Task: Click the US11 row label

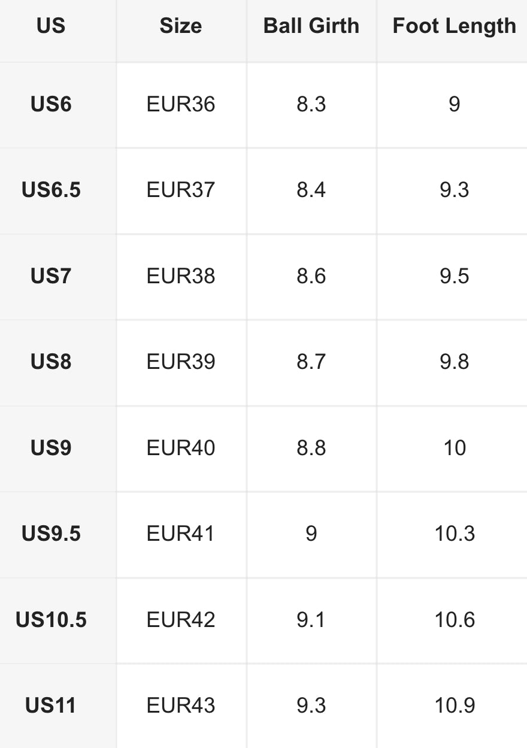Action: point(51,705)
